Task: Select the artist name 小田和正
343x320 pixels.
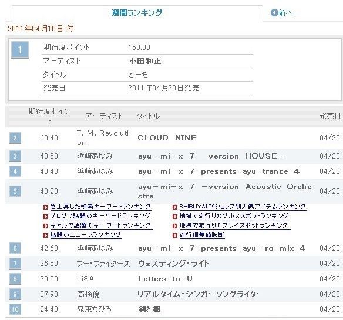Action: 145,61
